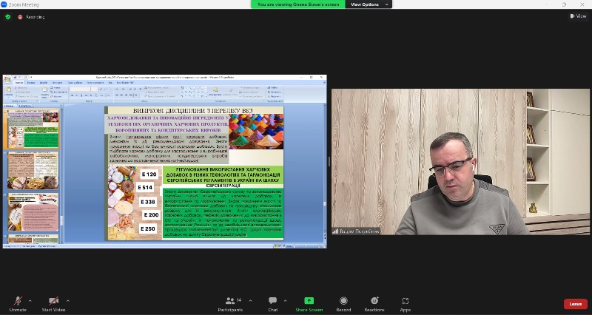Screen dimensions: 592x315
Task: Click the 'E 250' label on slide
Action: pyautogui.click(x=147, y=228)
